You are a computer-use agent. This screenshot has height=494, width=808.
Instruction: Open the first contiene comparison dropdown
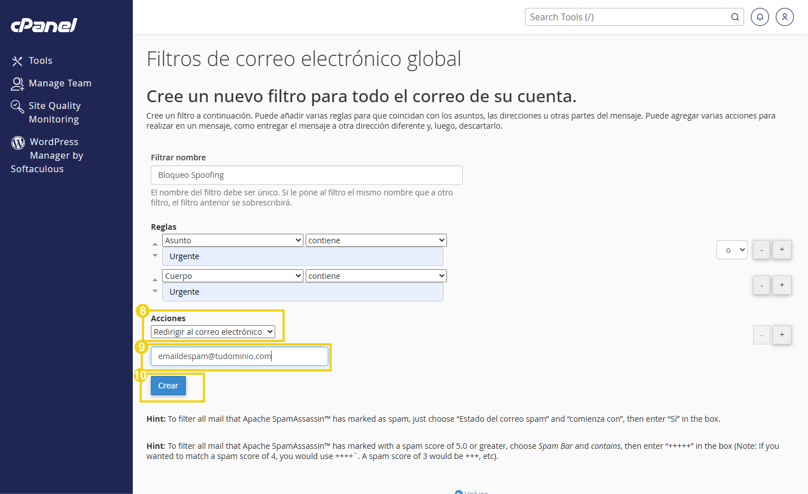376,240
